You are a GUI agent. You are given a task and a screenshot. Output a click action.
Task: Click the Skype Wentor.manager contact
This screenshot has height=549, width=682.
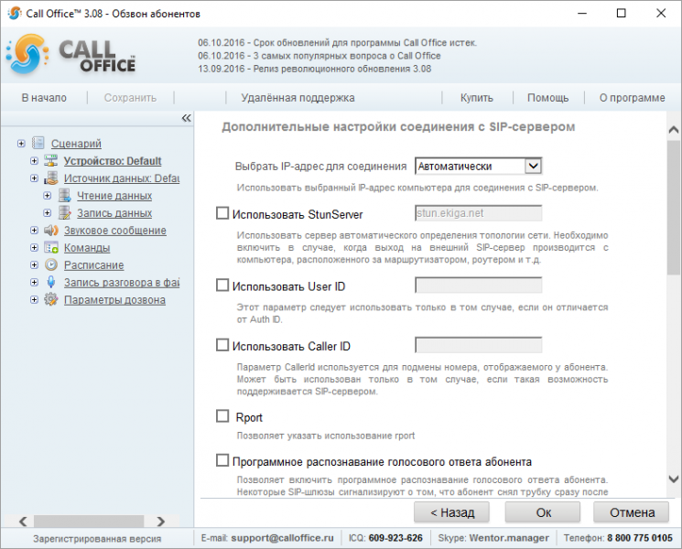[509, 538]
